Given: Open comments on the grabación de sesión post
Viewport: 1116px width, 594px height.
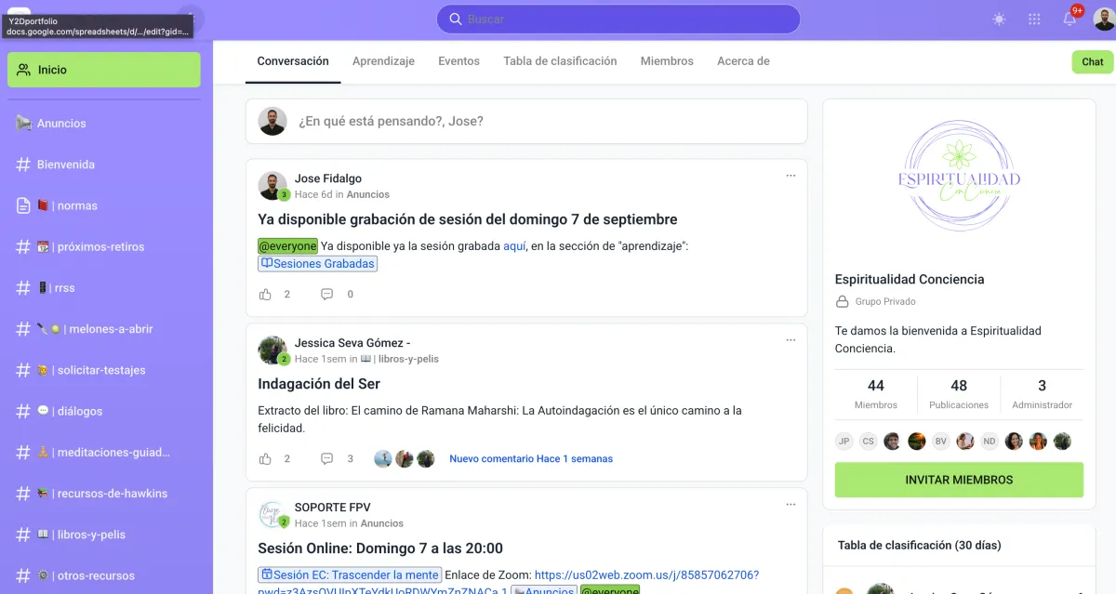Looking at the screenshot, I should [326, 295].
